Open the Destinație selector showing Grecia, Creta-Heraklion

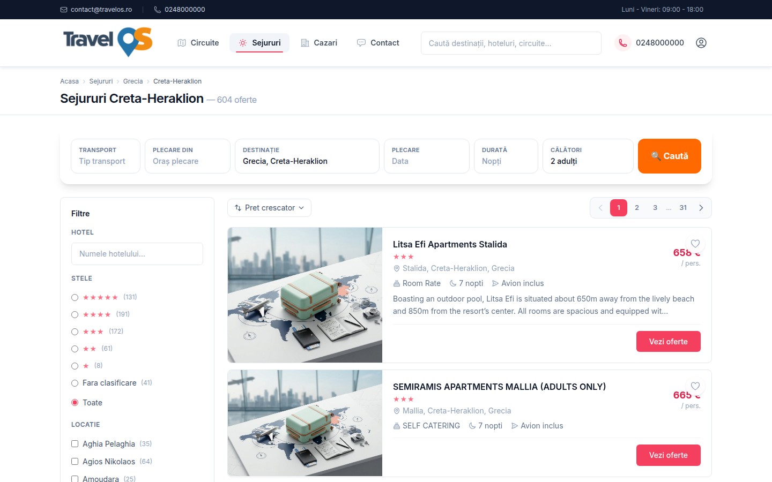pos(307,156)
